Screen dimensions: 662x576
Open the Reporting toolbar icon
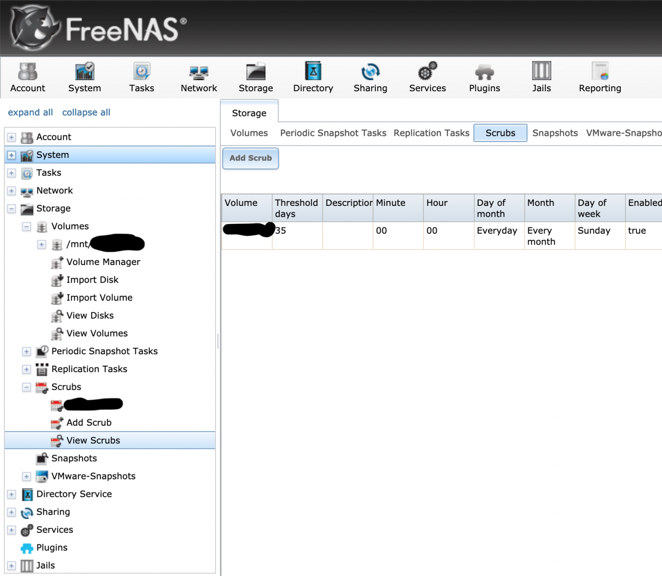tap(600, 77)
